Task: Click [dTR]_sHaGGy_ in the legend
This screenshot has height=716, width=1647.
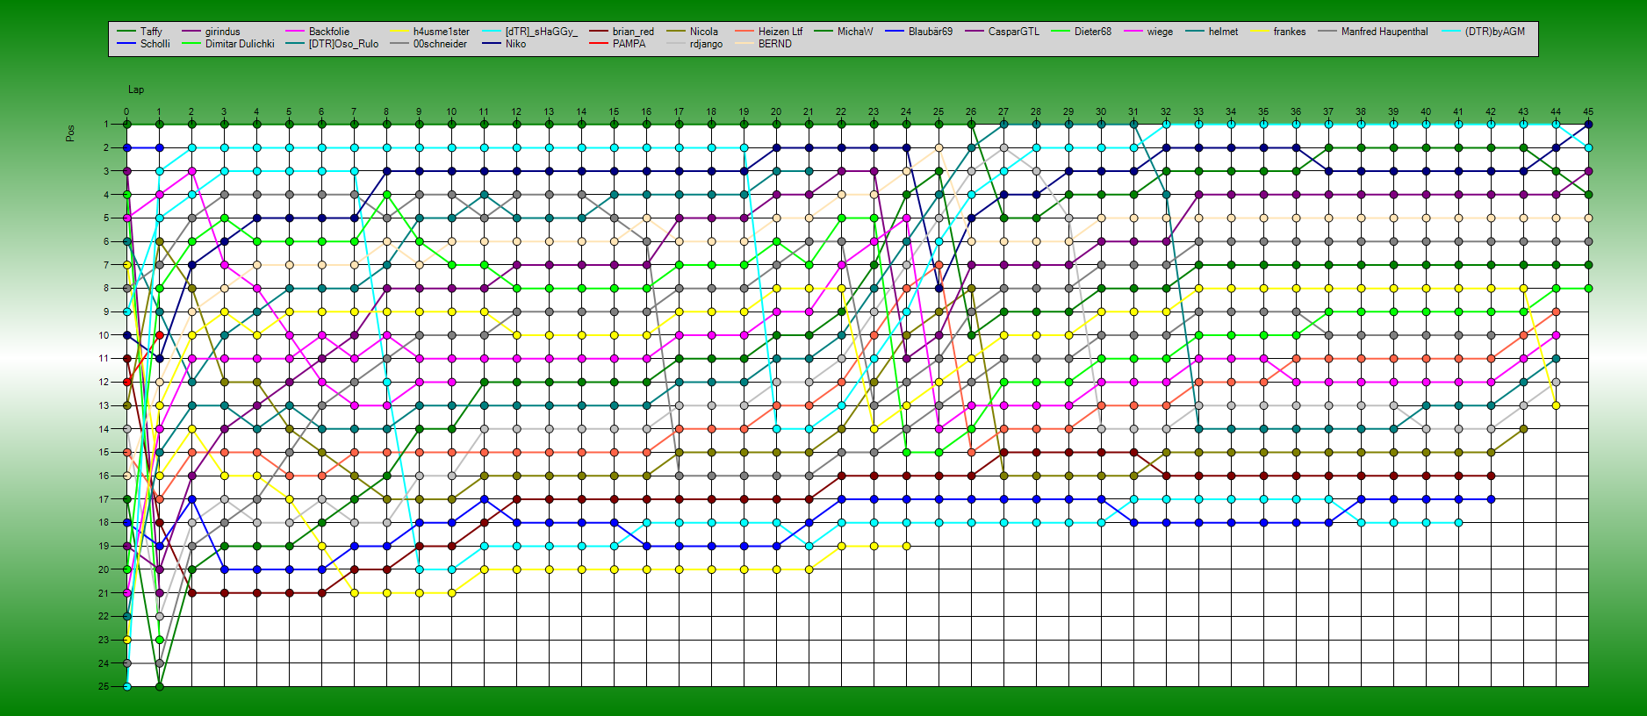Action: (x=541, y=32)
